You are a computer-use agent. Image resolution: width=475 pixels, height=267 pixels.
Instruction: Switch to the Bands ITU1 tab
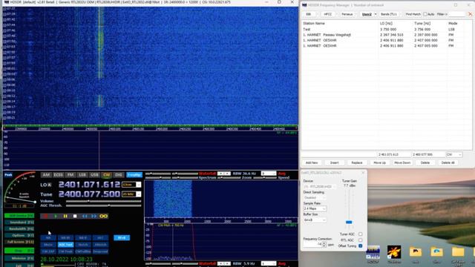389,14
